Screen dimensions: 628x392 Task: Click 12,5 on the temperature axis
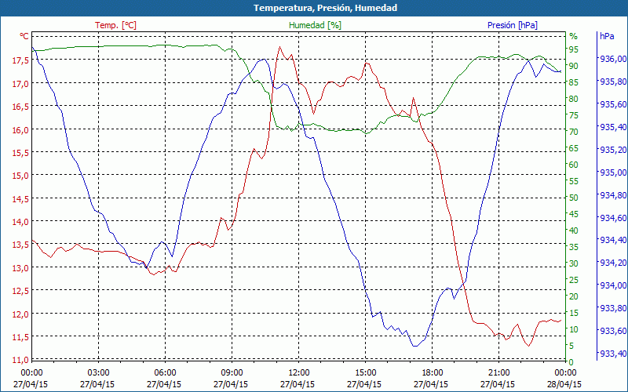click(21, 291)
